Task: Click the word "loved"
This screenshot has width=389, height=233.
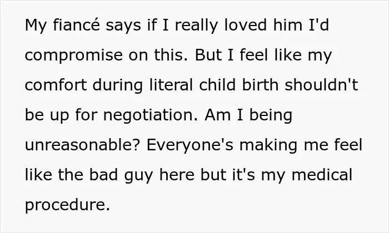Action: pos(246,25)
